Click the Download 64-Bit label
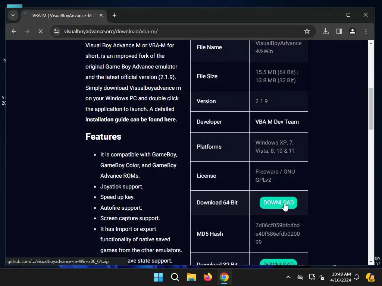This screenshot has height=286, width=382. coord(217,203)
